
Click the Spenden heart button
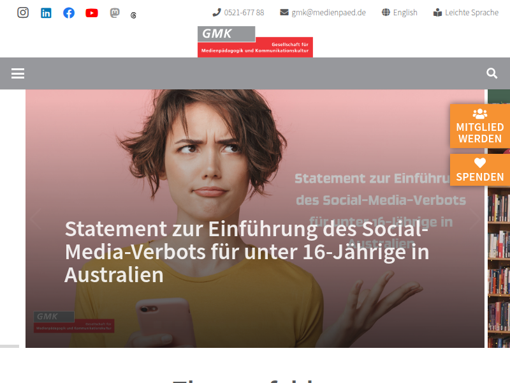(x=480, y=170)
